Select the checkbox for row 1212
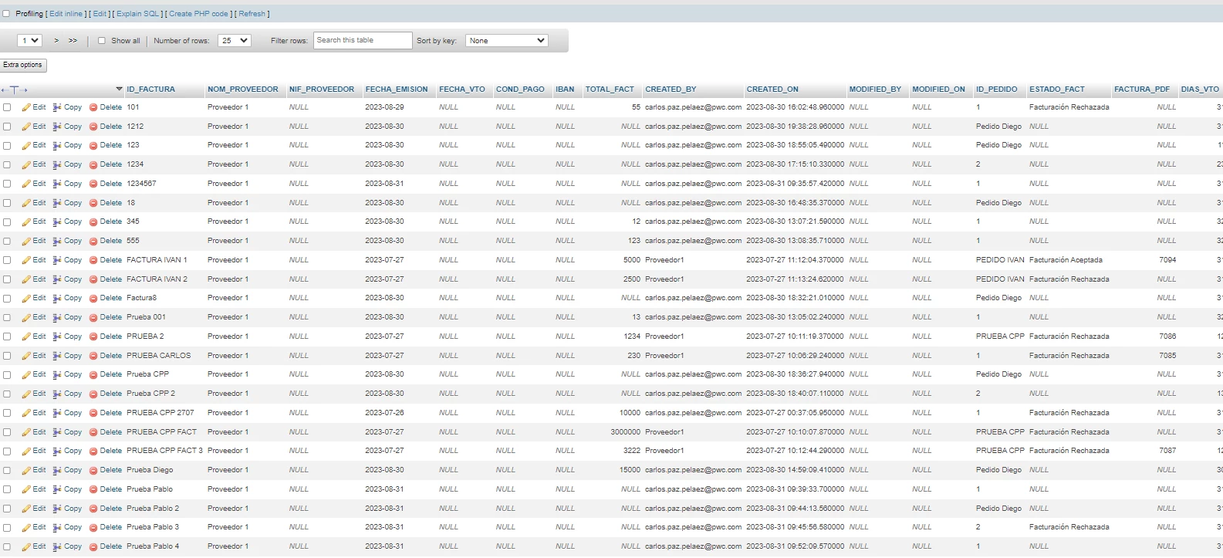 tap(7, 127)
